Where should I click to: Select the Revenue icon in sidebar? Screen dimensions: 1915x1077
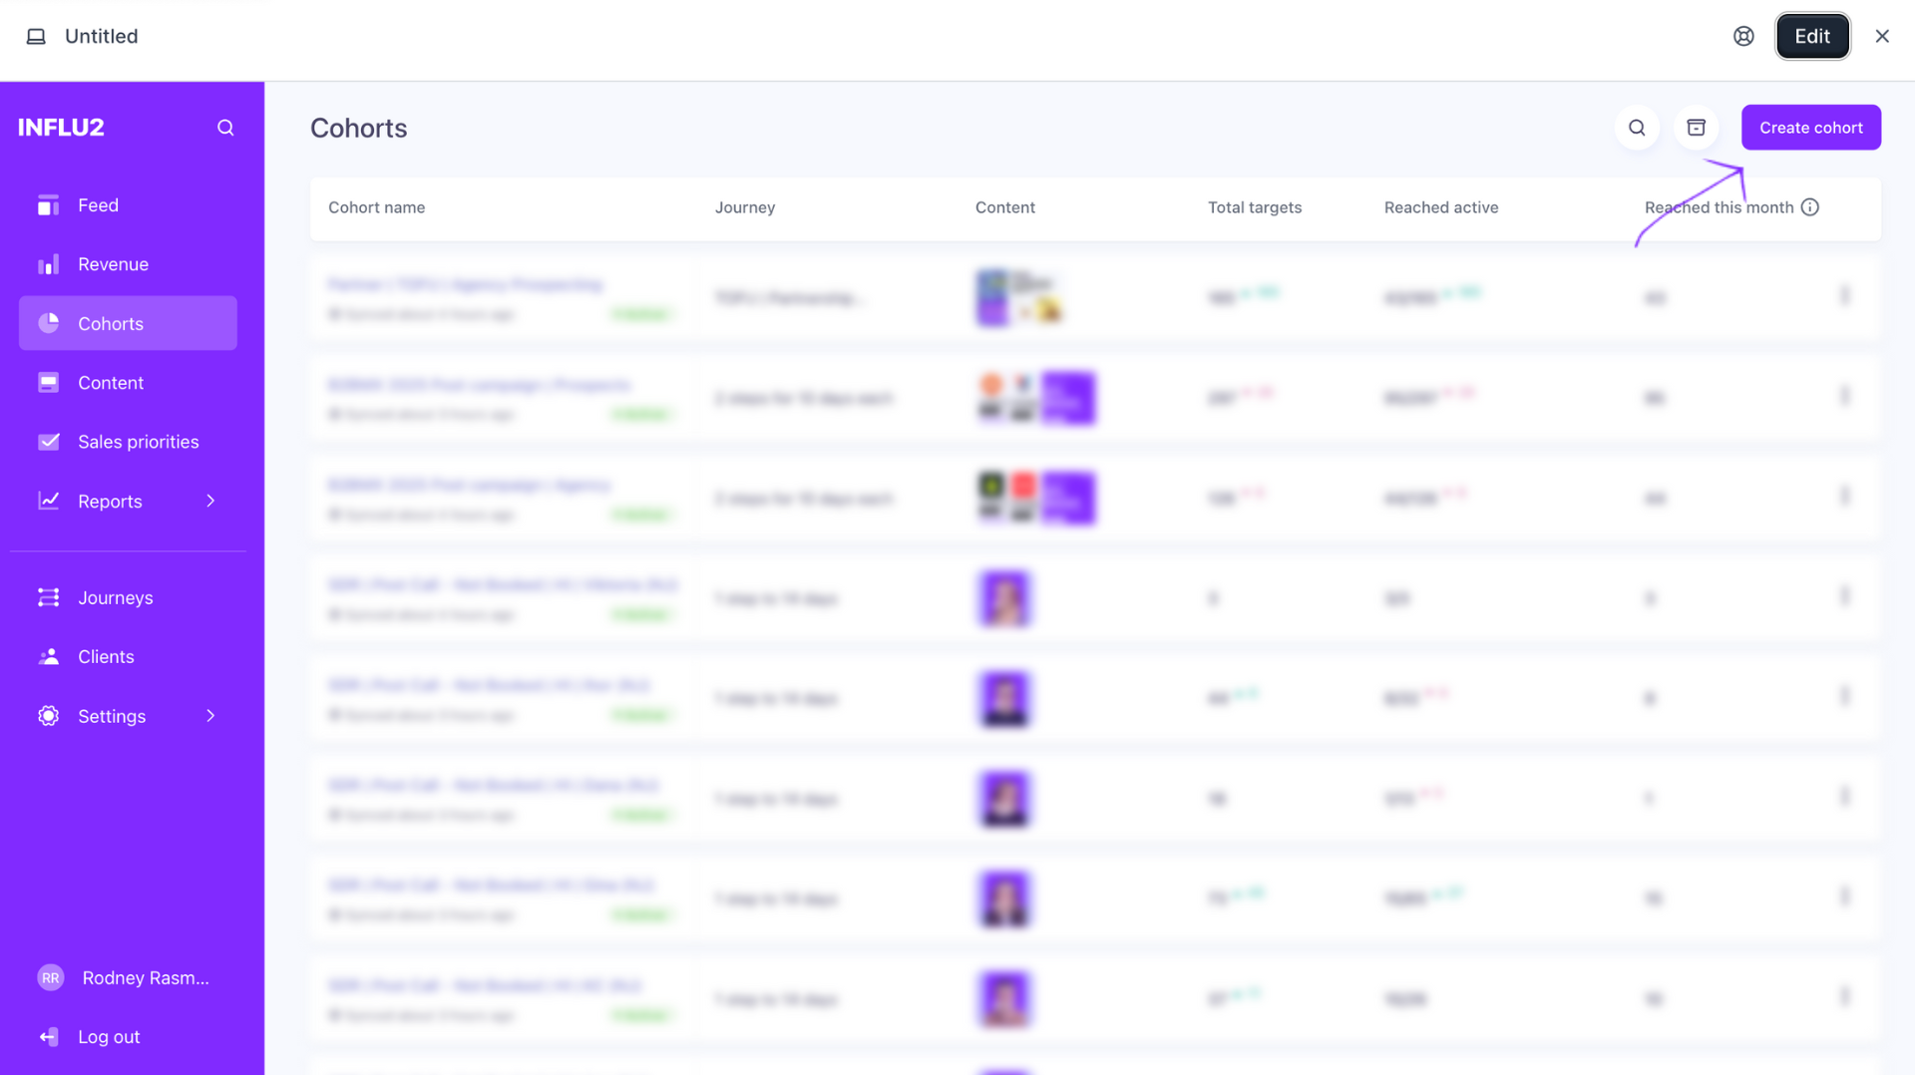click(48, 263)
